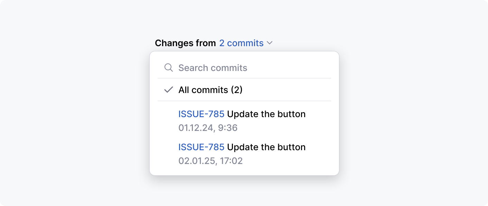Screen dimensions: 488x206
Task: Click the "(2)" count in All commits
Action: (x=236, y=90)
